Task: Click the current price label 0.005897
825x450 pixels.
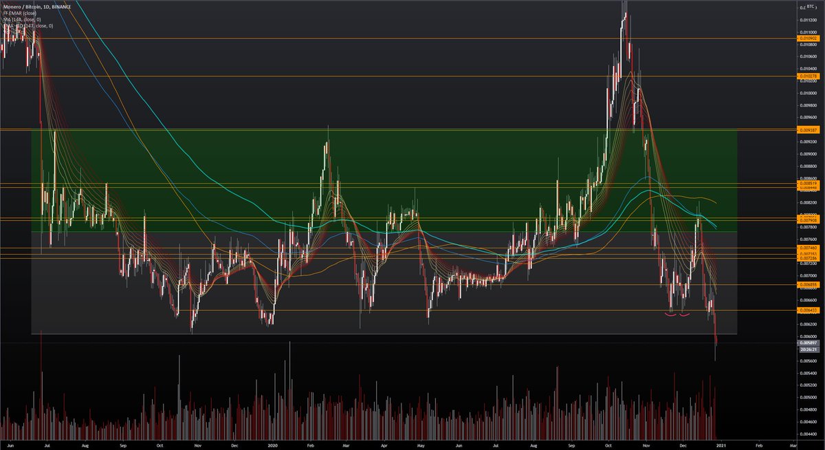Action: click(x=808, y=343)
